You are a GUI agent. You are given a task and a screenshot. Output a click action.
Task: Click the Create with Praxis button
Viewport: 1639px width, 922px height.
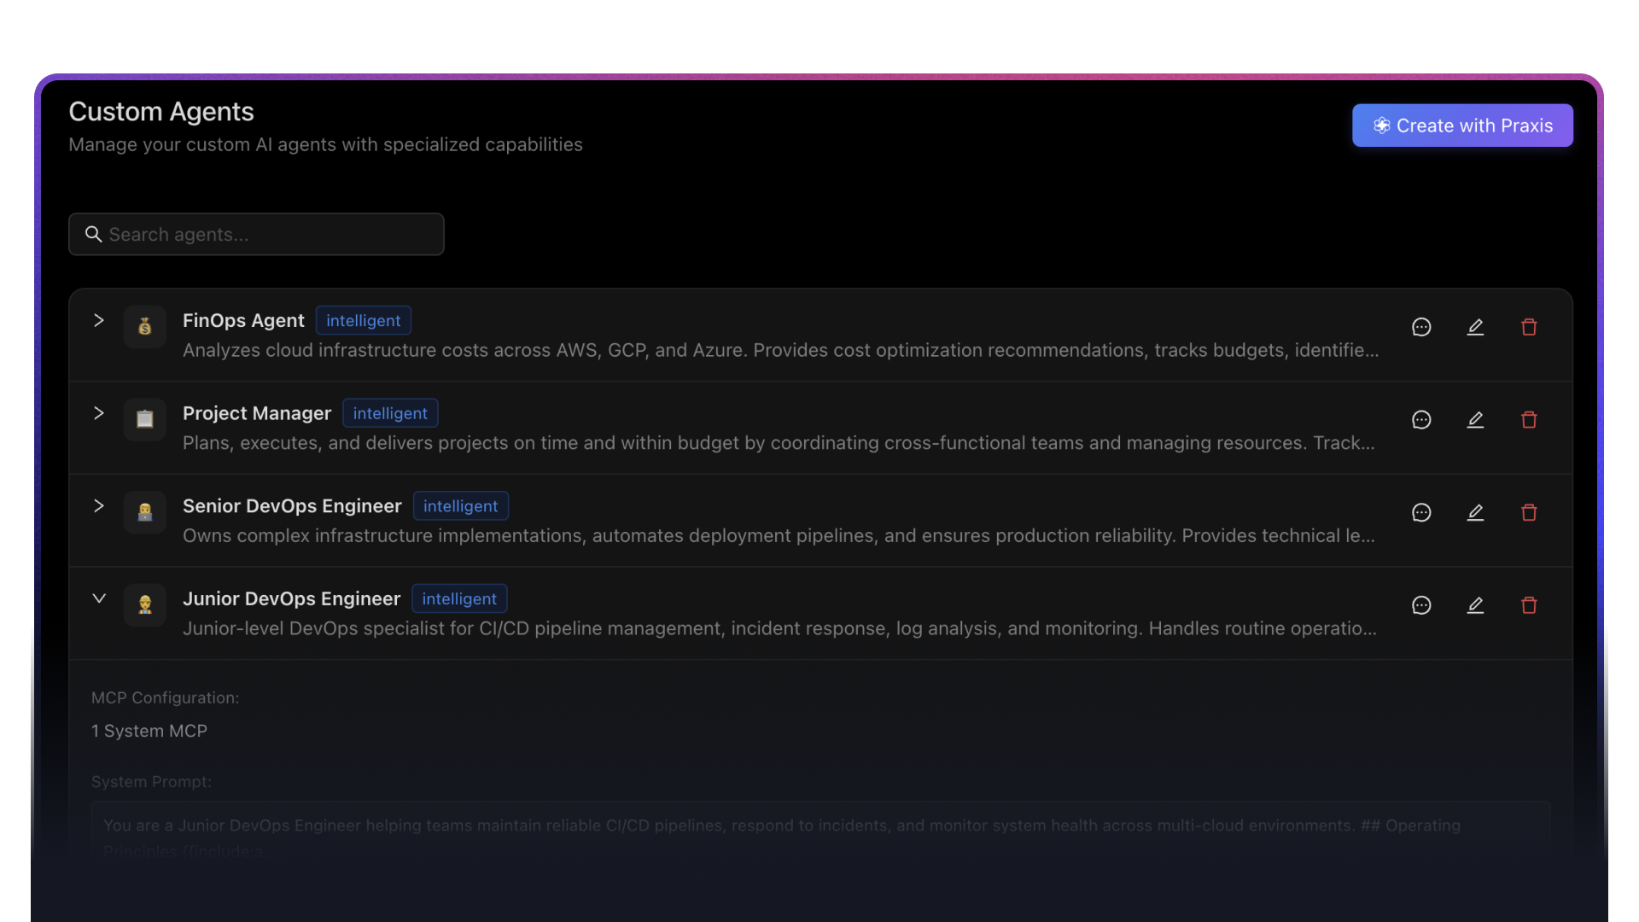tap(1462, 125)
